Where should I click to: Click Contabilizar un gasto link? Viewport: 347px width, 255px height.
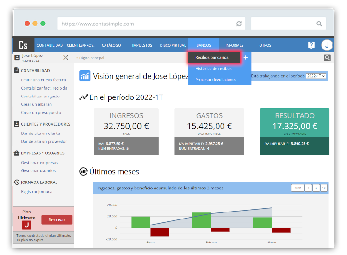(x=40, y=97)
